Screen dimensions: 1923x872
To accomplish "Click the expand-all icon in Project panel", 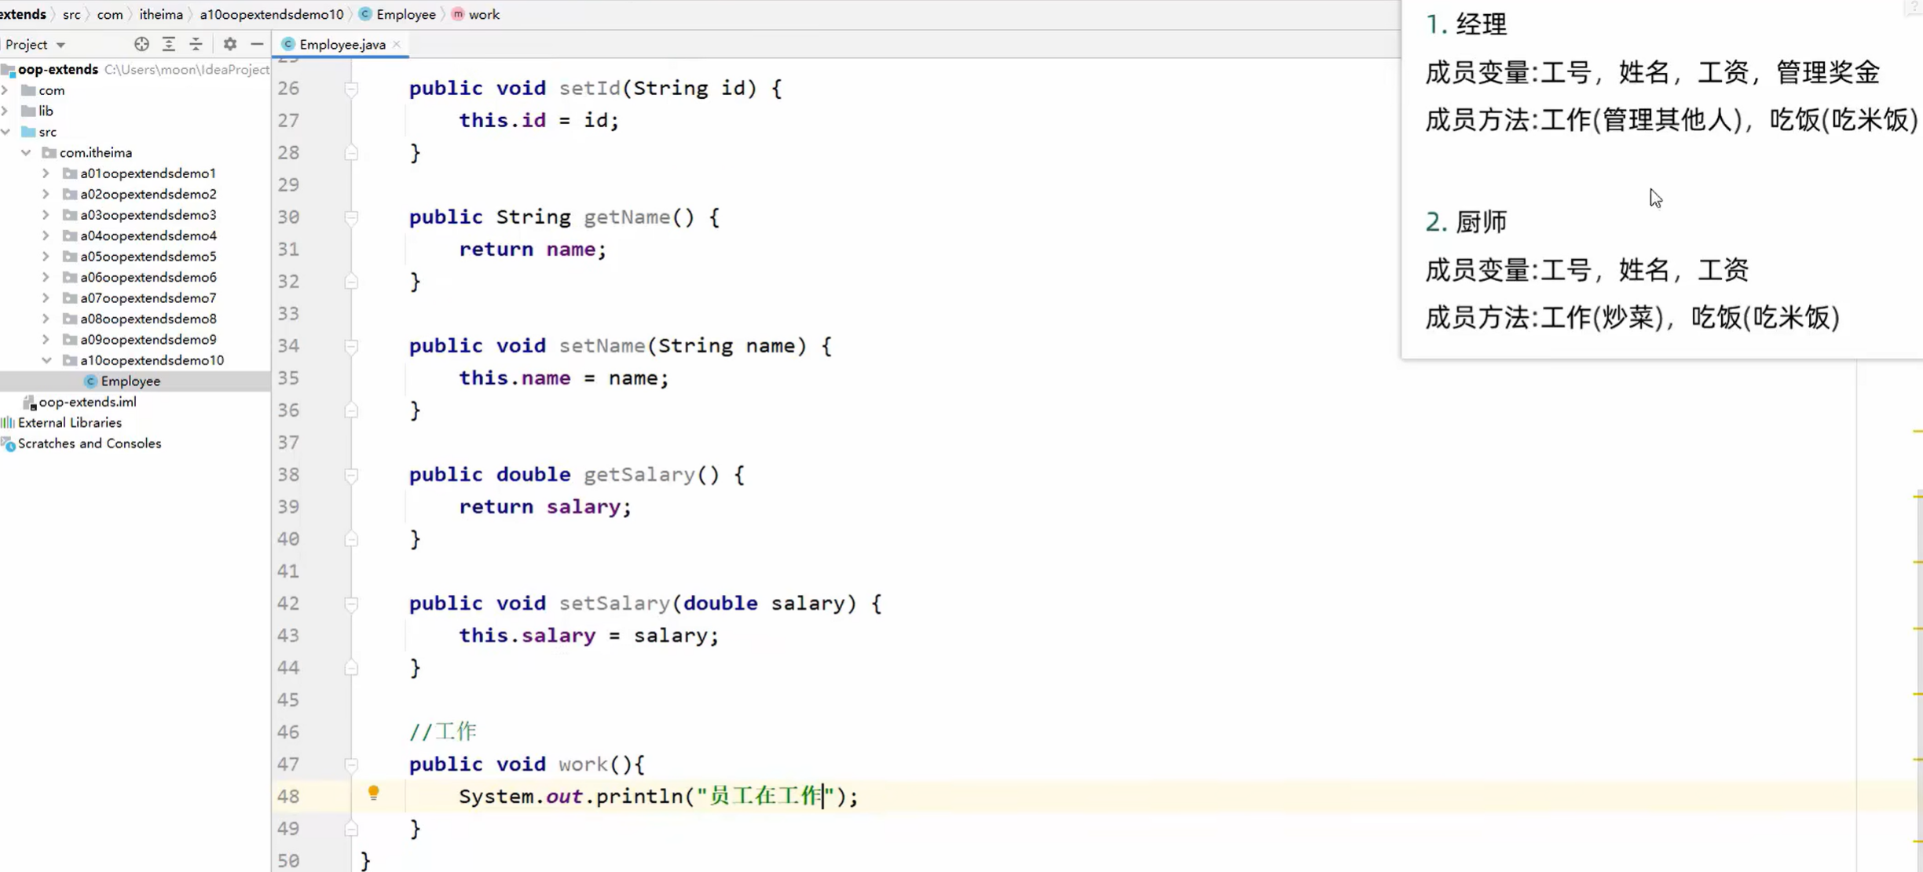I will (x=169, y=44).
